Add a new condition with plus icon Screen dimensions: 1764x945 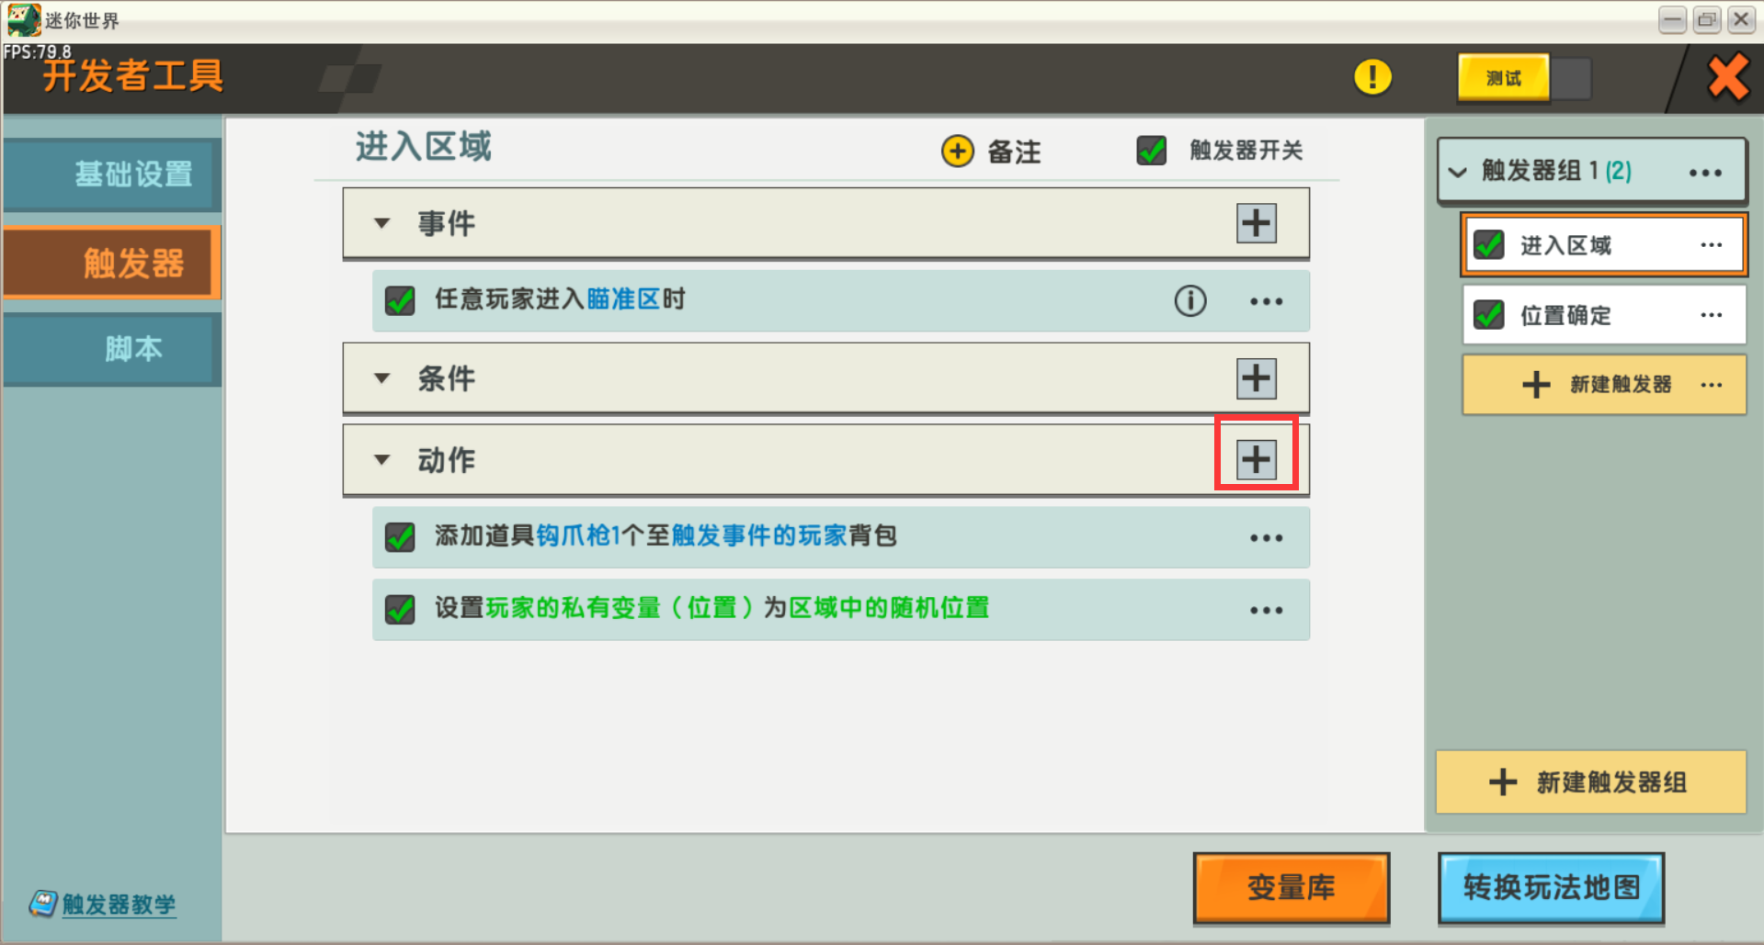click(1256, 378)
